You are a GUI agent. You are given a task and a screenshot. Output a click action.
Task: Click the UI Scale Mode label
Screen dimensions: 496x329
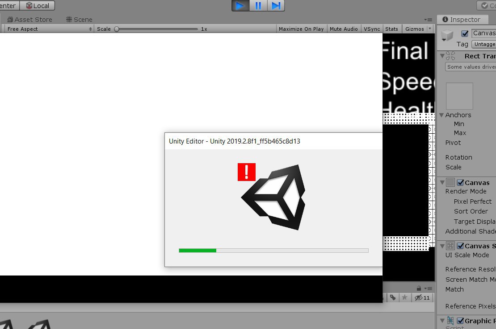[x=467, y=255]
